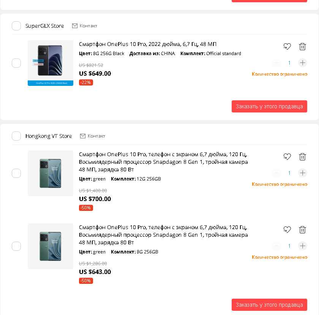Delete black OnePlus 10 Pro from cart
319x315 pixels.
click(302, 47)
